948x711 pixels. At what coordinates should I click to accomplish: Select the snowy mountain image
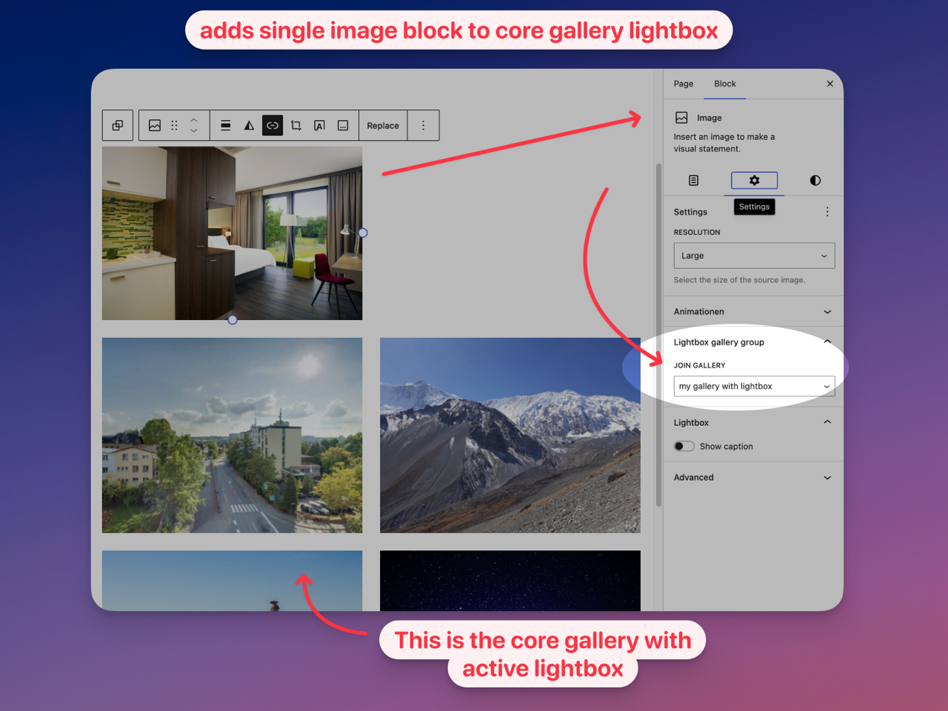(x=510, y=435)
